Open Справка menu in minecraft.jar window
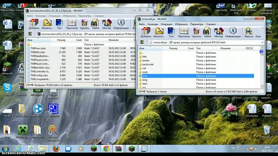 pos(211,24)
